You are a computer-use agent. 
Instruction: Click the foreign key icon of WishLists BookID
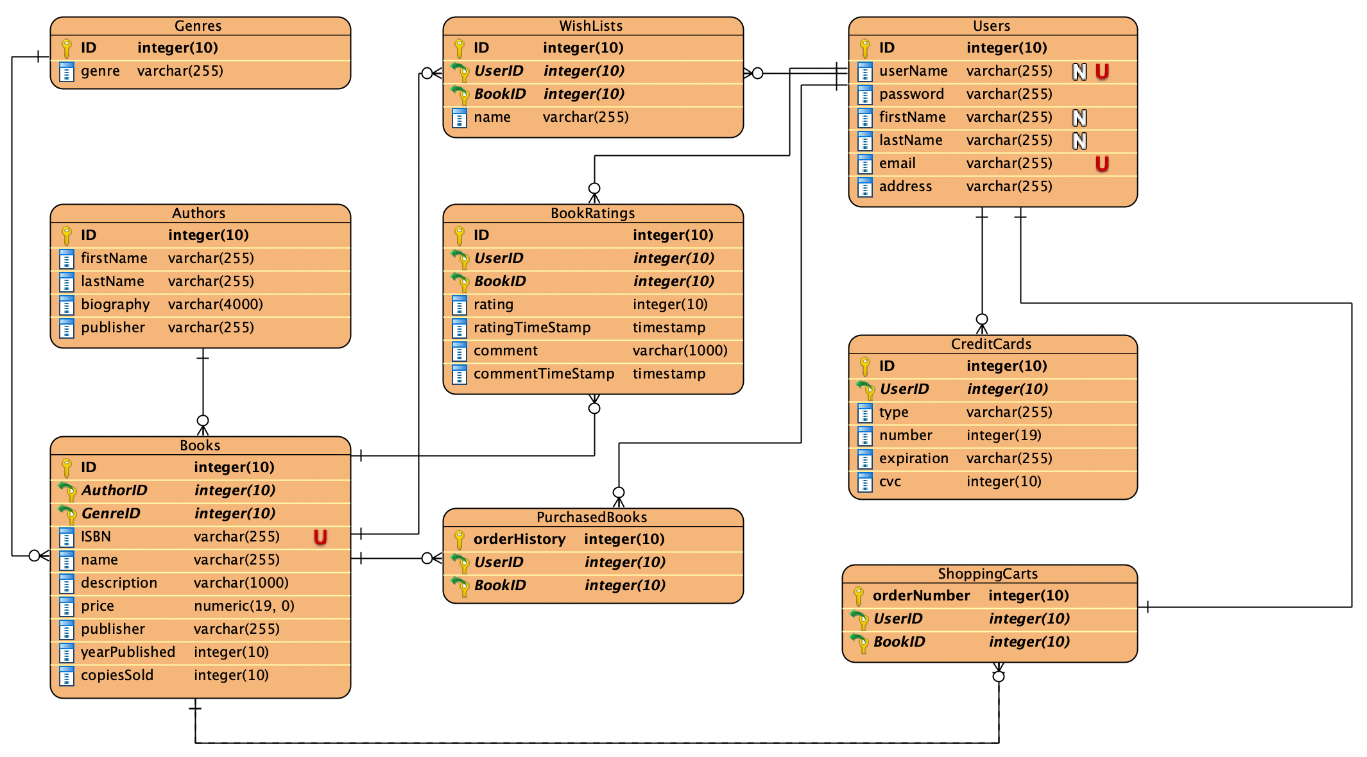(460, 94)
